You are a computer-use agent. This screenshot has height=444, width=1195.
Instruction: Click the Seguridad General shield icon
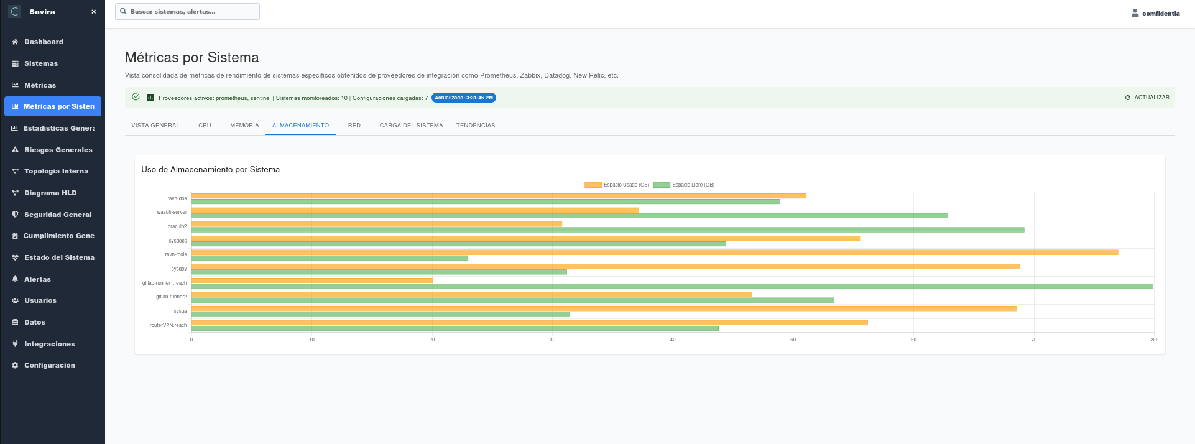[x=15, y=215]
